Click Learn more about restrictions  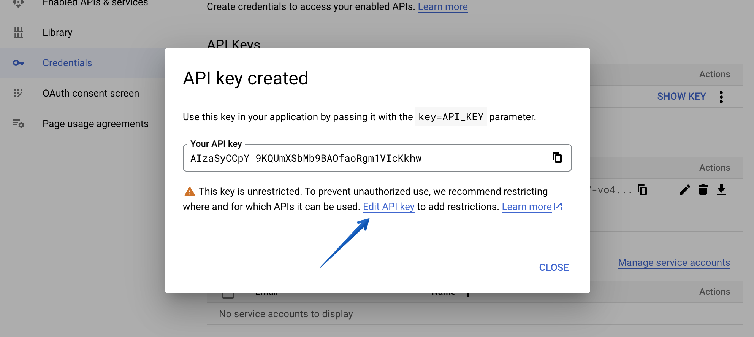526,207
